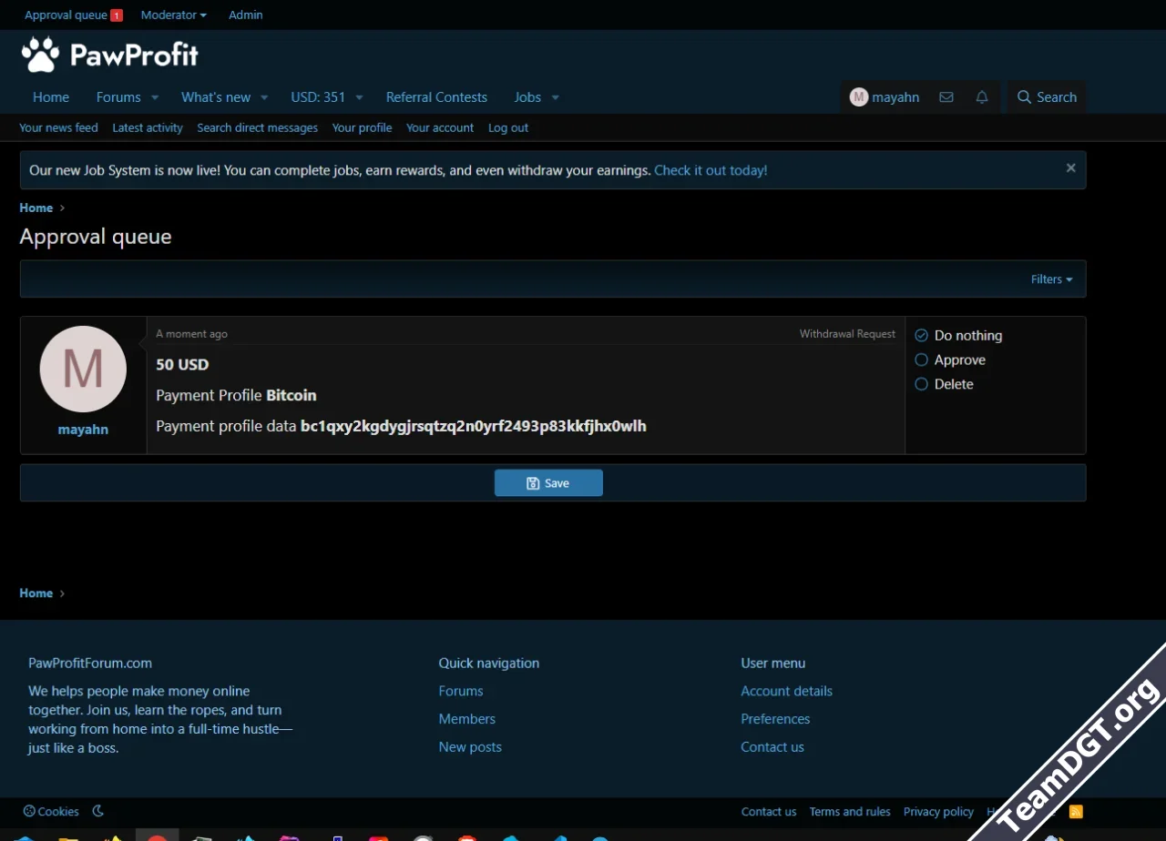The width and height of the screenshot is (1166, 841).
Task: Select the Delete radio option
Action: pos(921,385)
